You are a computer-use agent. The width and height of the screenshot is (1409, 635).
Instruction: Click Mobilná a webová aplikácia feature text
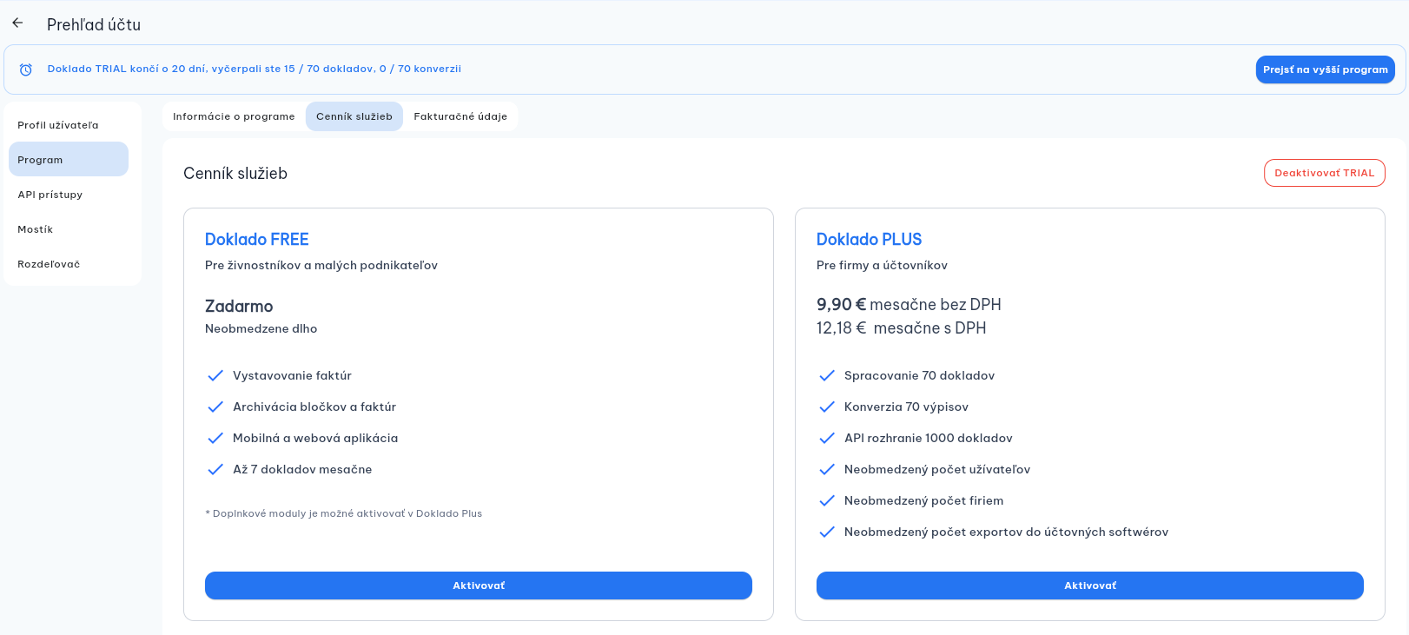(315, 438)
